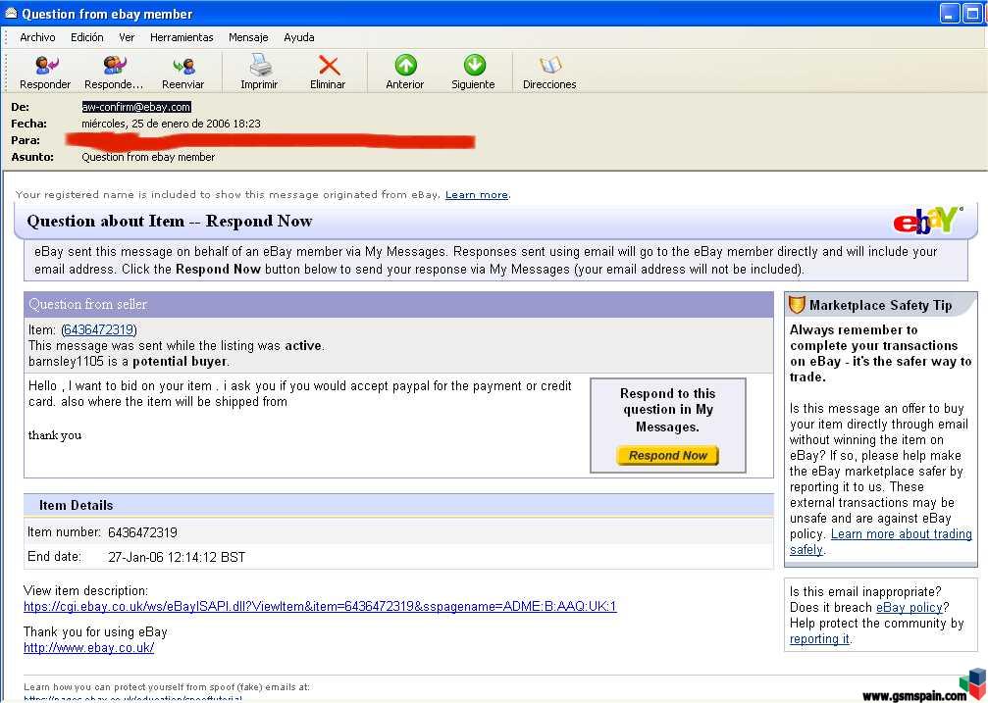Click the yellow Respond Now button
The width and height of the screenshot is (988, 703).
[x=668, y=456]
